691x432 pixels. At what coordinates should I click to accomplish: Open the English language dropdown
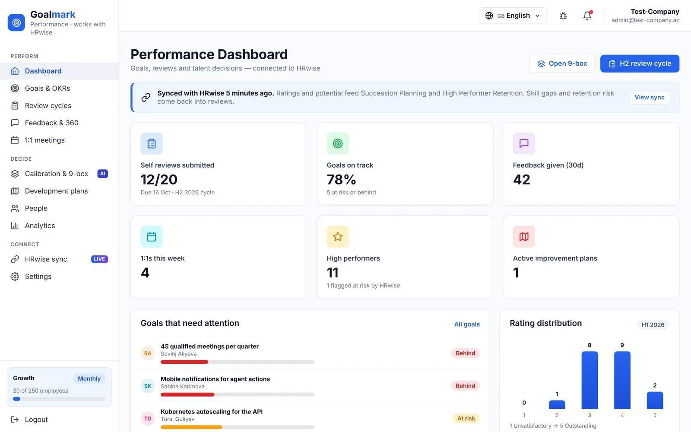point(513,16)
